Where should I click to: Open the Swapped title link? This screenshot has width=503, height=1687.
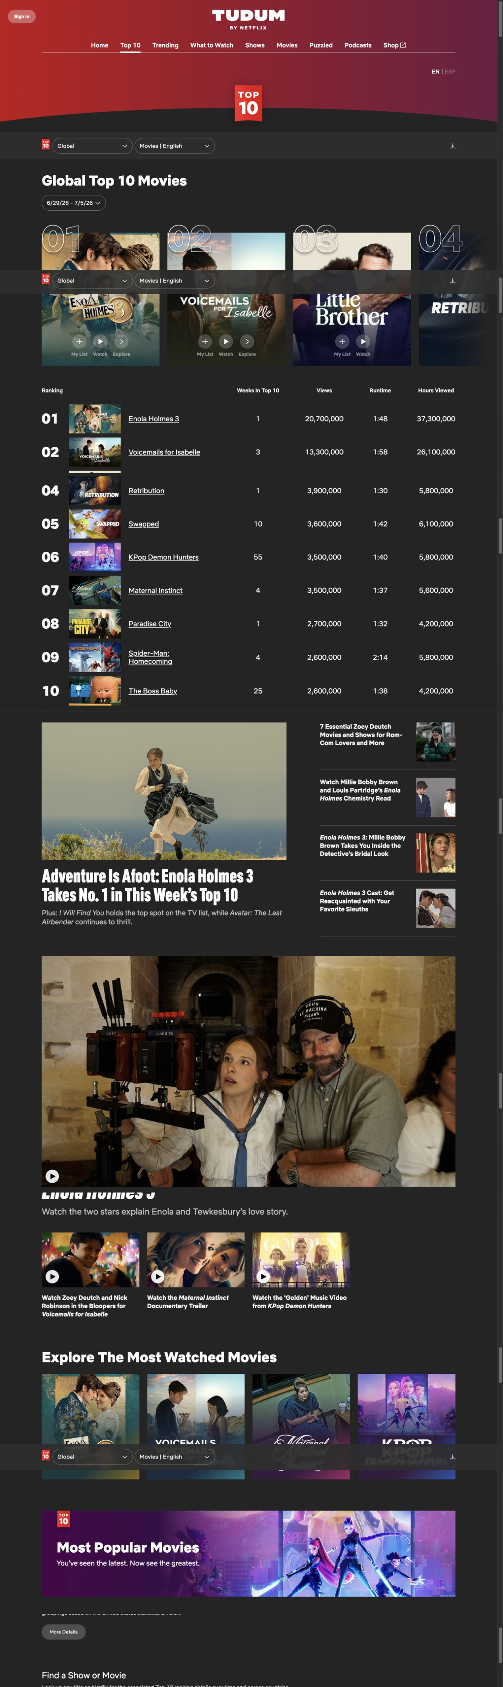click(144, 525)
